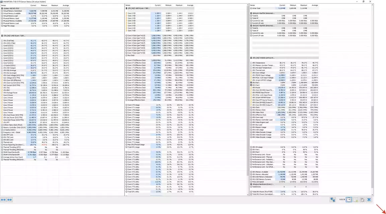Viewport: 386px width, 214px height.
Task: Select the Performance Limit - Thermal row
Action: click(x=284, y=157)
